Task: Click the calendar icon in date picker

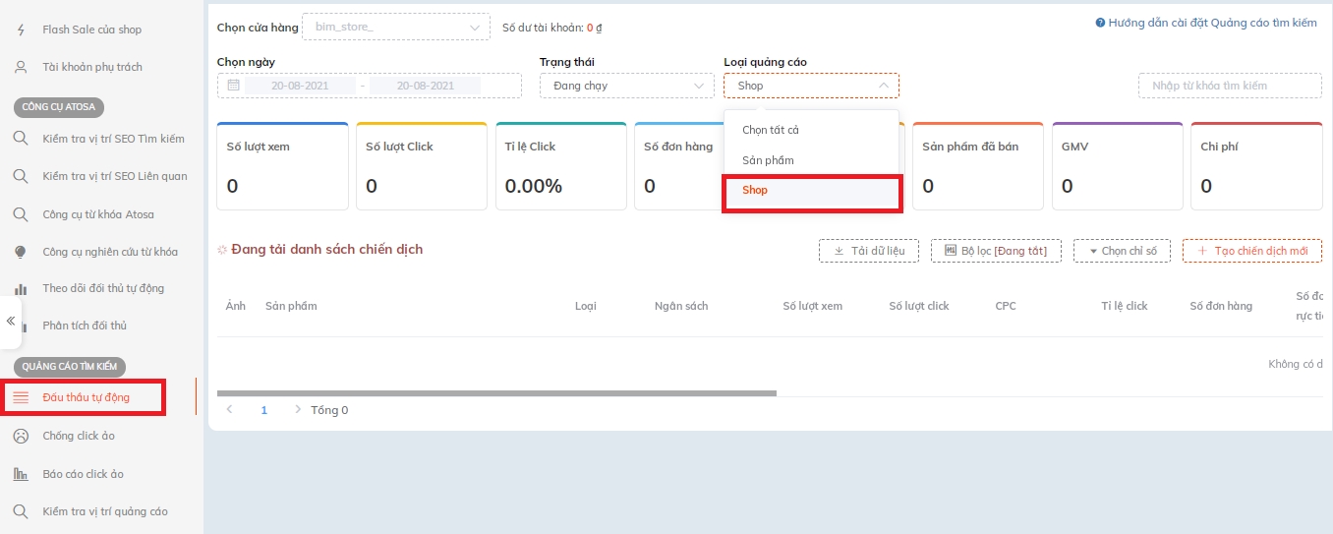Action: 234,86
